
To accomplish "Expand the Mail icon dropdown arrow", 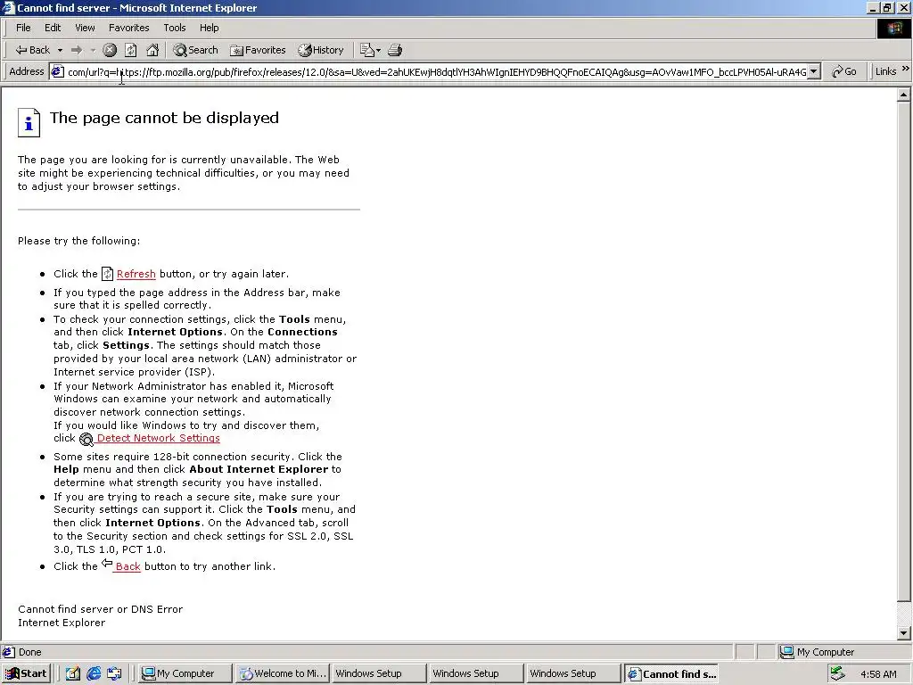I will click(x=378, y=50).
